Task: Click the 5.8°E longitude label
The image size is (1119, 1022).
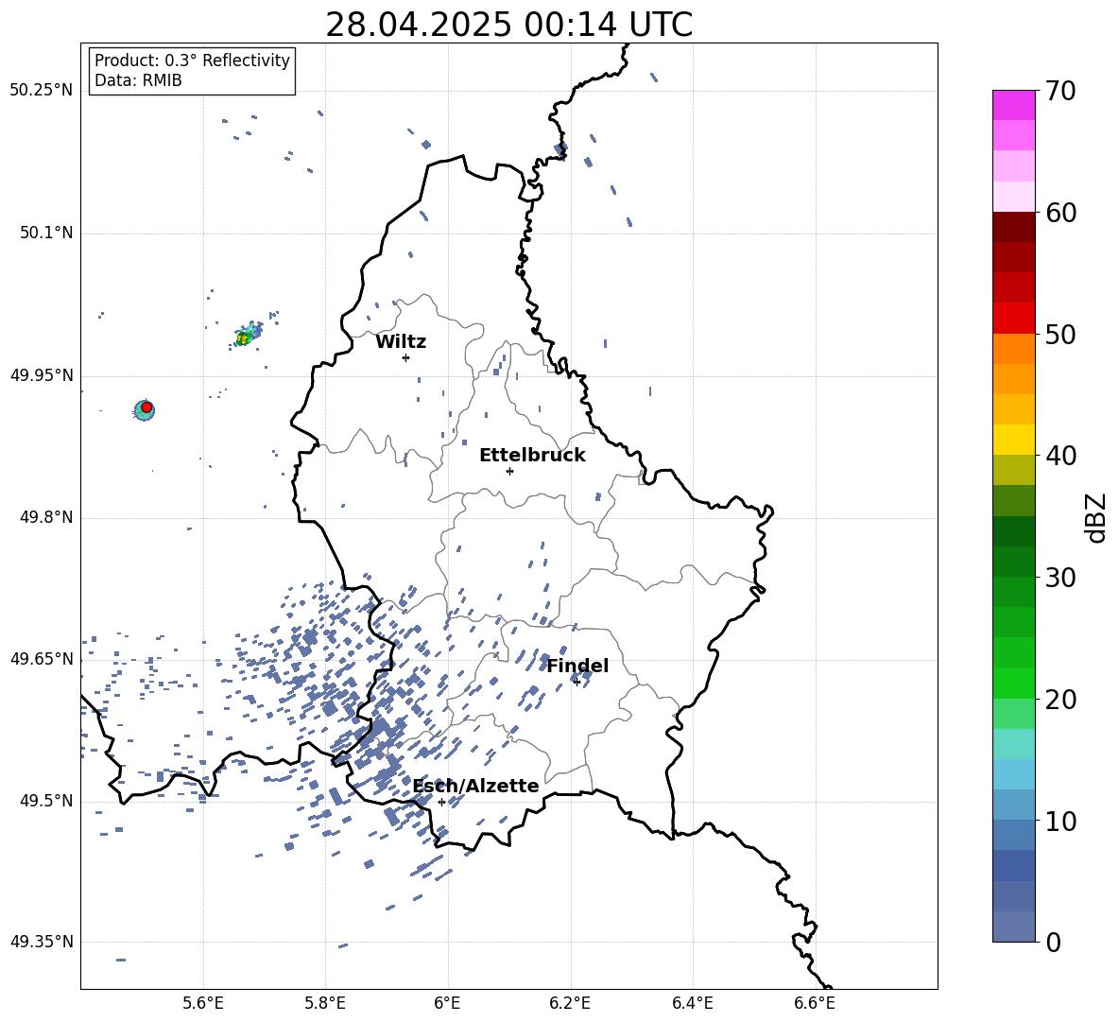Action: pos(325,1003)
